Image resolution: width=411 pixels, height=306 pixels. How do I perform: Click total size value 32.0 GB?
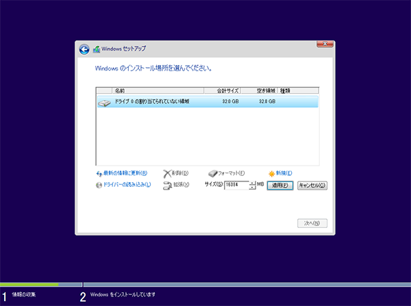[230, 101]
